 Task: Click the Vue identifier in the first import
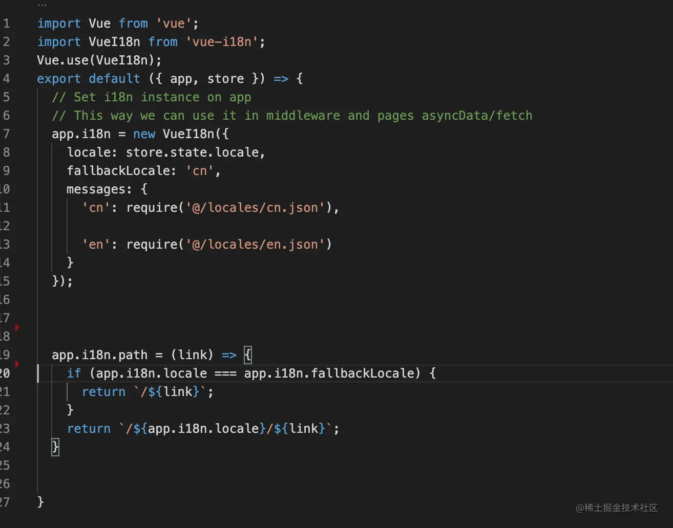[x=99, y=24]
